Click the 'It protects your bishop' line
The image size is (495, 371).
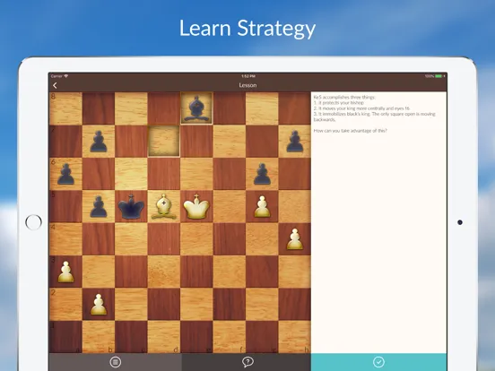(x=339, y=102)
